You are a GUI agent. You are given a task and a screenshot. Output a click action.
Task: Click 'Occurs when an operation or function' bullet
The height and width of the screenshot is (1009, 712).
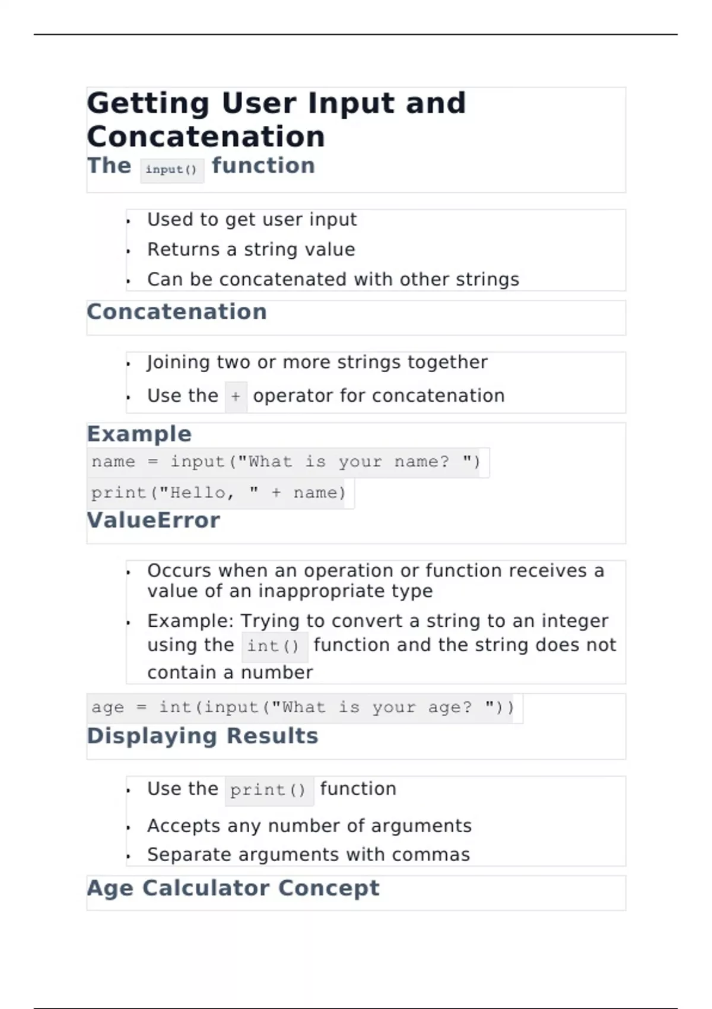[x=376, y=580]
